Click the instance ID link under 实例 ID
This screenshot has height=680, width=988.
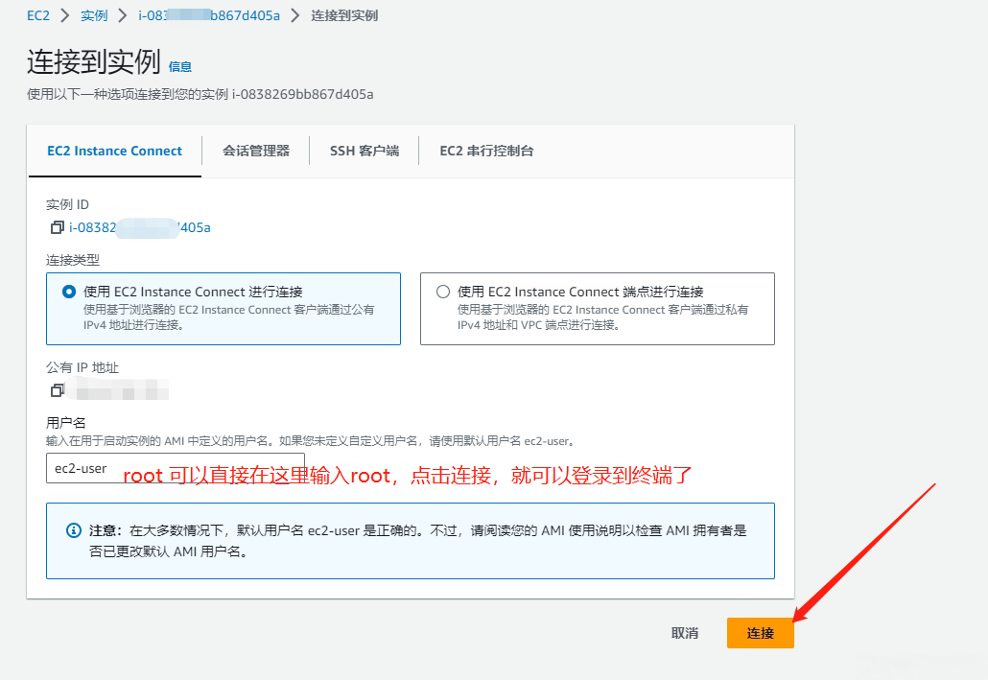pyautogui.click(x=140, y=228)
